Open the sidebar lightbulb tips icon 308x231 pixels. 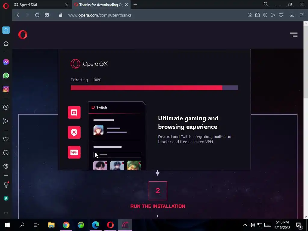[6, 185]
